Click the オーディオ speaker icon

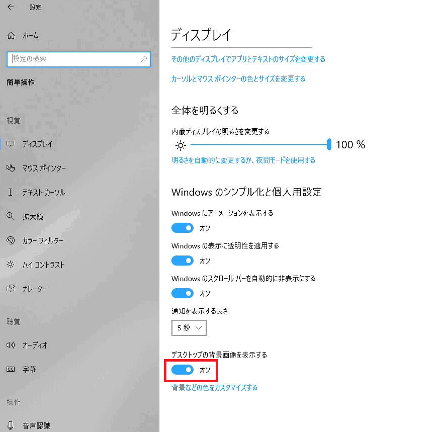pyautogui.click(x=11, y=345)
